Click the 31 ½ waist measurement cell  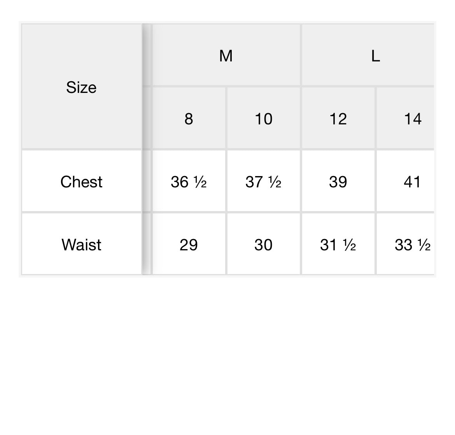[x=338, y=245]
